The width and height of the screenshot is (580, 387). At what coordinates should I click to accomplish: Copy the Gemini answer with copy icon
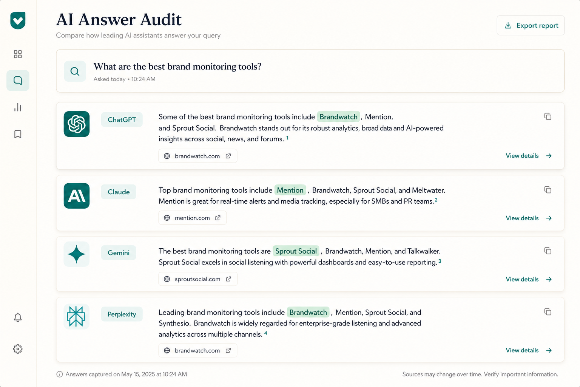pos(548,251)
